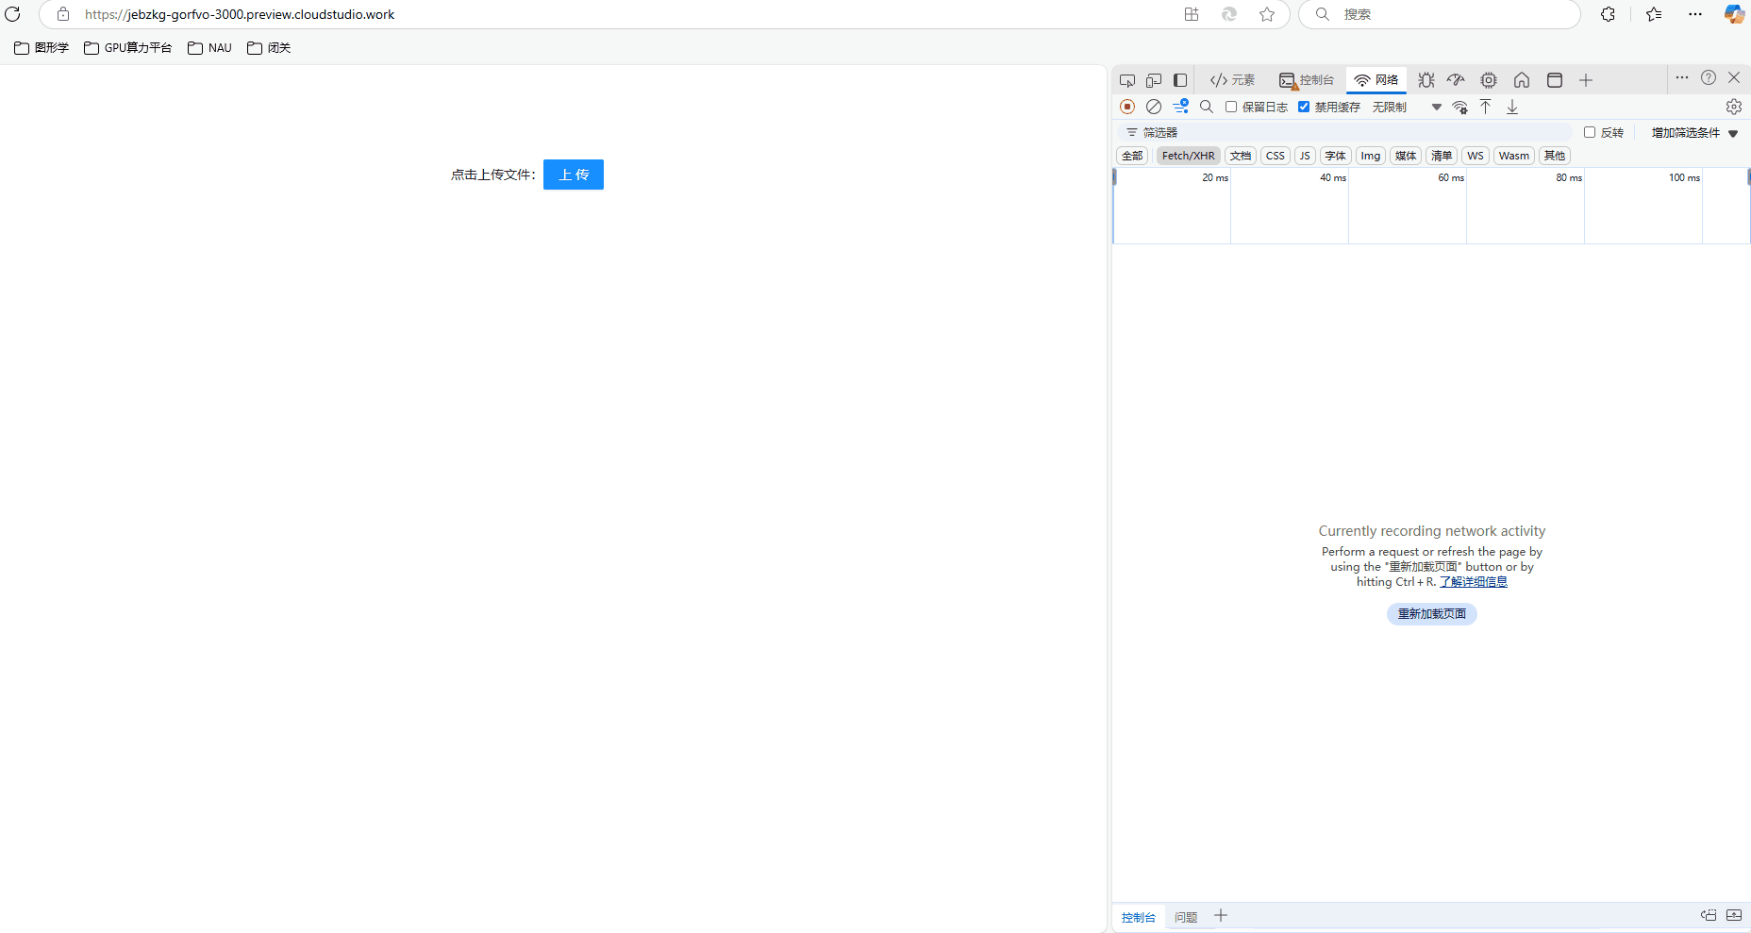The image size is (1751, 933).
Task: View site information lock icon
Action: [x=63, y=14]
